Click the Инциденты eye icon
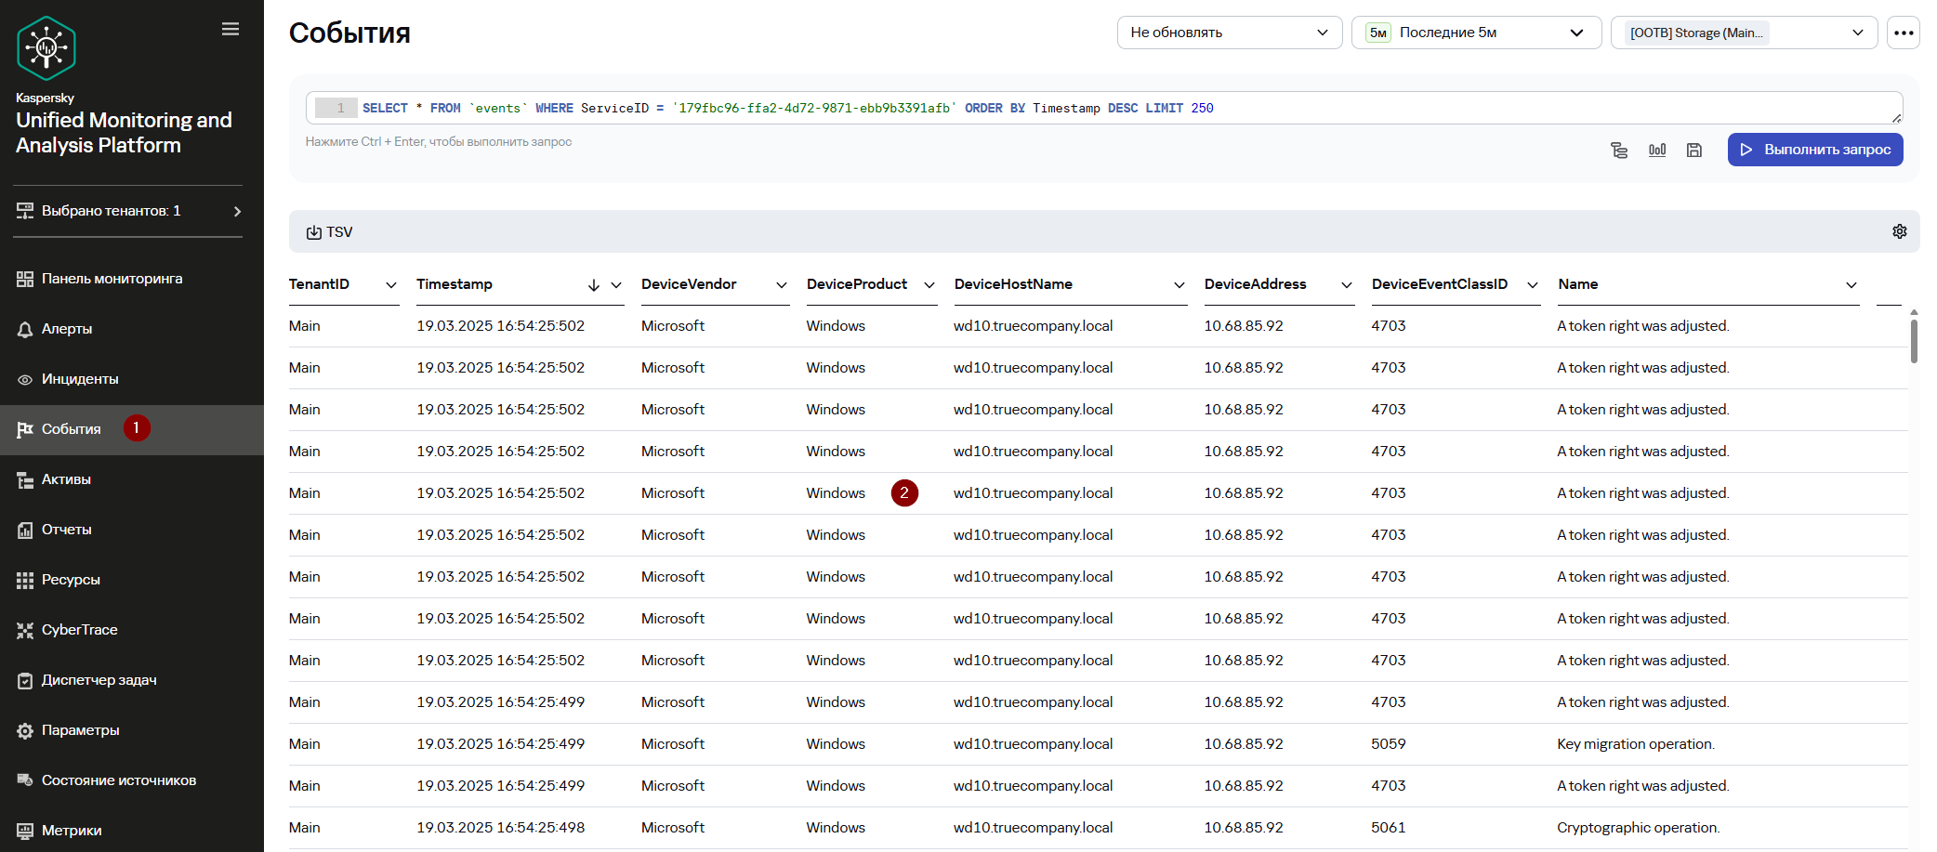The image size is (1937, 852). point(25,380)
